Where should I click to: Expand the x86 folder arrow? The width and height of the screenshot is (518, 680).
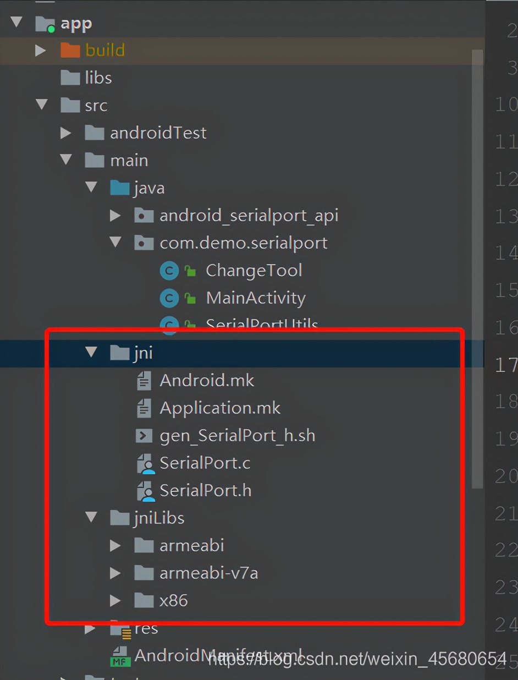pos(115,600)
